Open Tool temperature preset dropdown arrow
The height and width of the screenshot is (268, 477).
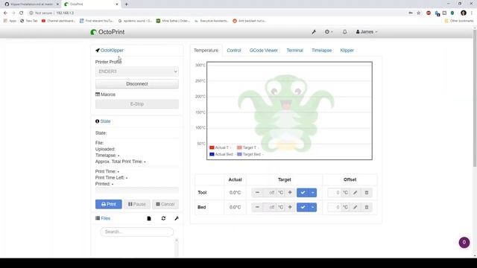313,193
